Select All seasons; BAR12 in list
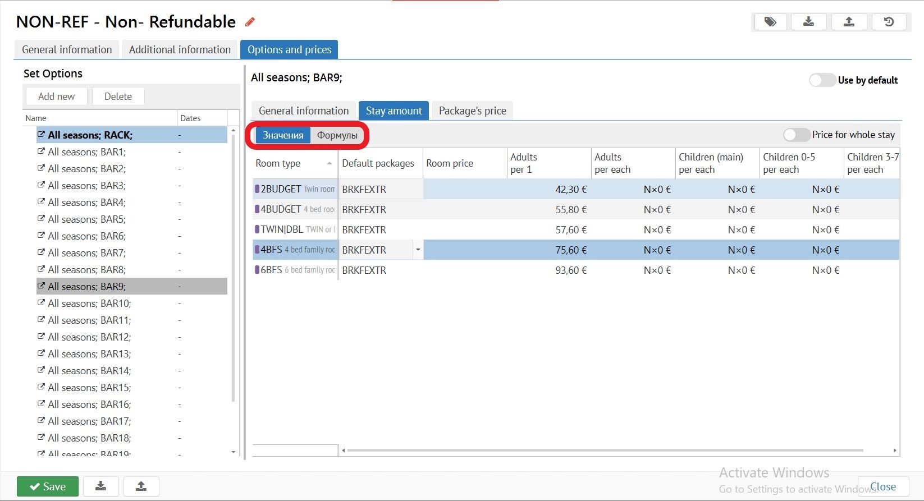Image resolution: width=924 pixels, height=501 pixels. tap(89, 337)
